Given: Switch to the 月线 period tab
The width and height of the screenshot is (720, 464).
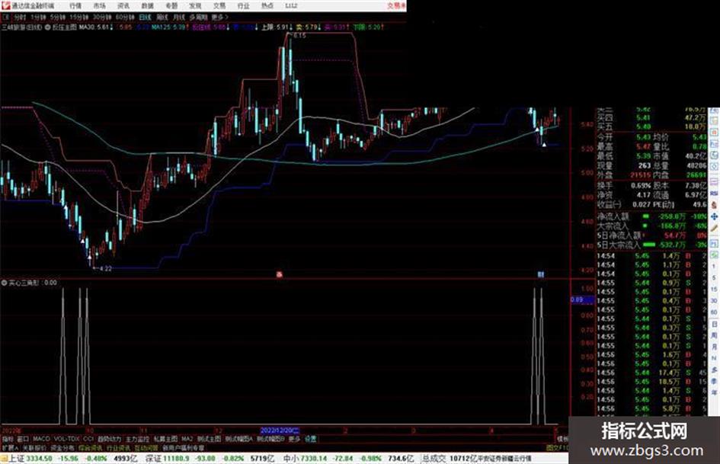Looking at the screenshot, I should click(x=178, y=17).
